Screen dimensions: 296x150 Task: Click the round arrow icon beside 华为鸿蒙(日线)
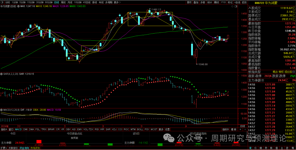[x=18, y=6]
